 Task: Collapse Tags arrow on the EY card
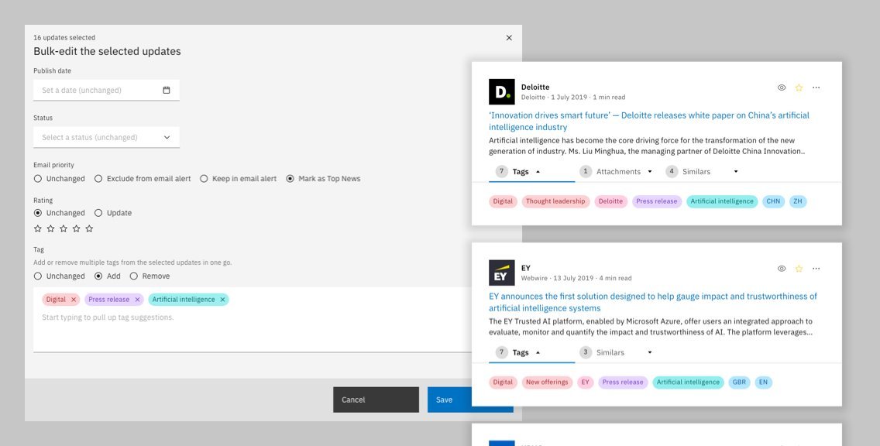click(x=538, y=353)
